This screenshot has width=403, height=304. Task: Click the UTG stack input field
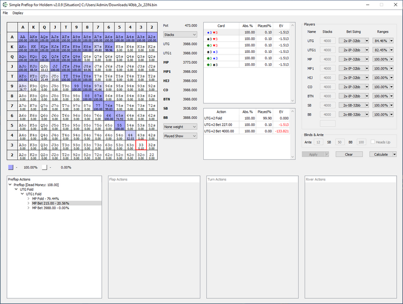click(328, 41)
